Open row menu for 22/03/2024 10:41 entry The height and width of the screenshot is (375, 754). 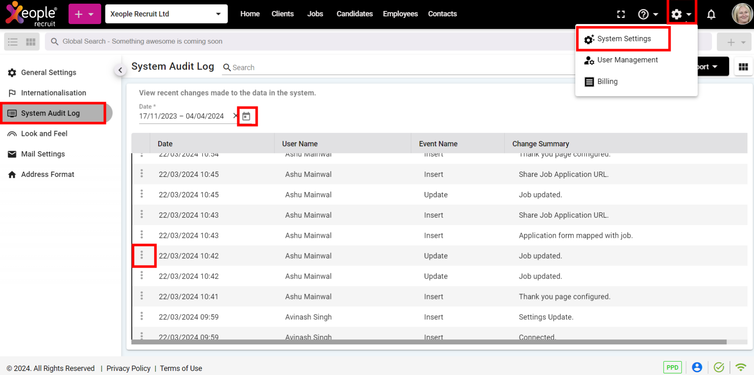click(x=142, y=296)
